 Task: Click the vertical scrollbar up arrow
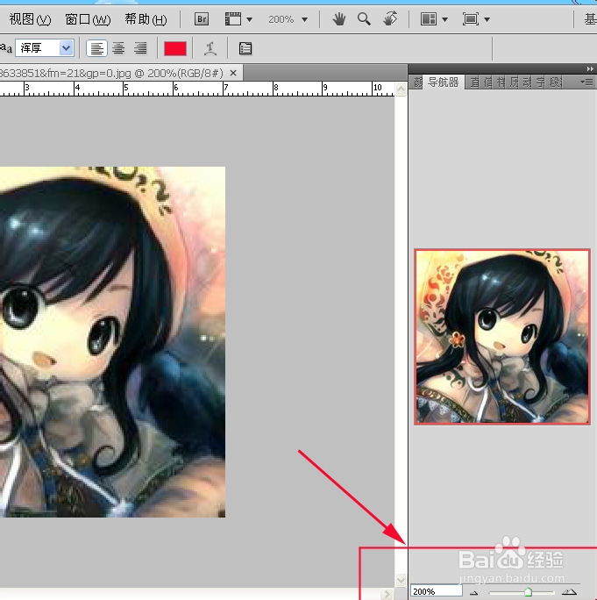pyautogui.click(x=401, y=89)
